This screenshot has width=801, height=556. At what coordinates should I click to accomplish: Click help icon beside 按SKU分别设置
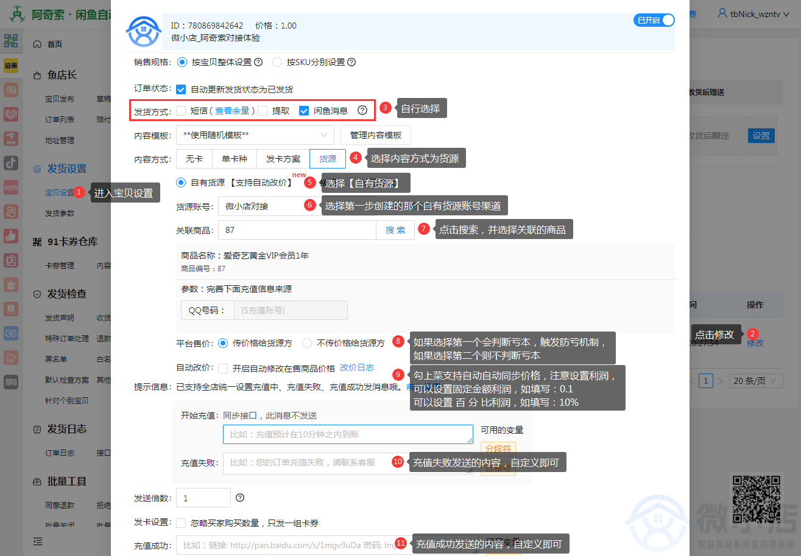coord(351,62)
